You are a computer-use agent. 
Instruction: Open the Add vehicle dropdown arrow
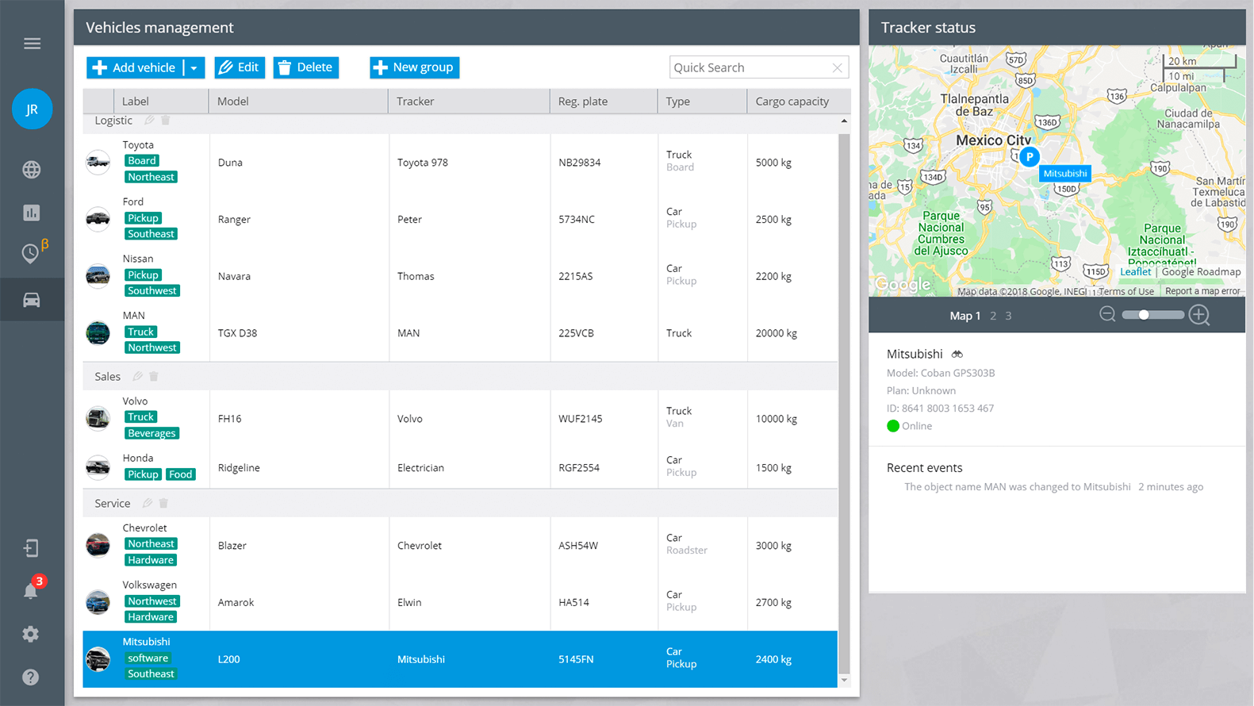point(194,68)
